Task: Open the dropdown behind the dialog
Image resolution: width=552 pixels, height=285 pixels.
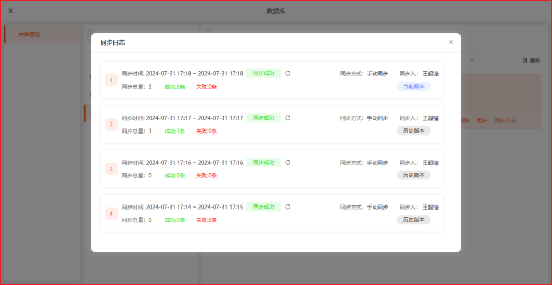Action: coord(469,60)
